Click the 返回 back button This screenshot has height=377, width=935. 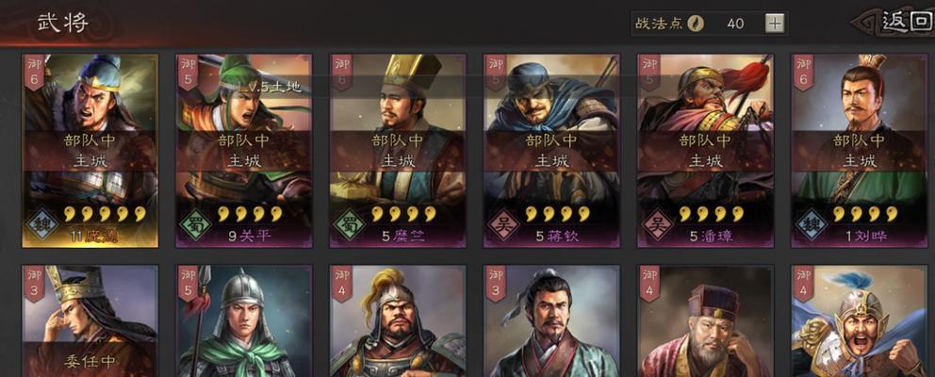903,23
